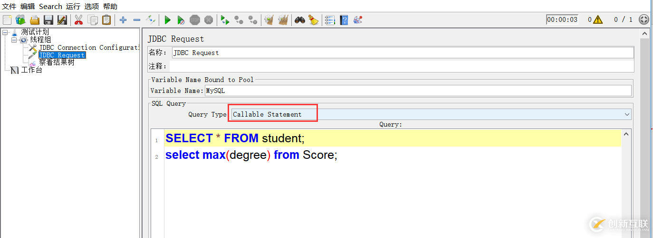Click the 注释 comment field

click(x=402, y=66)
